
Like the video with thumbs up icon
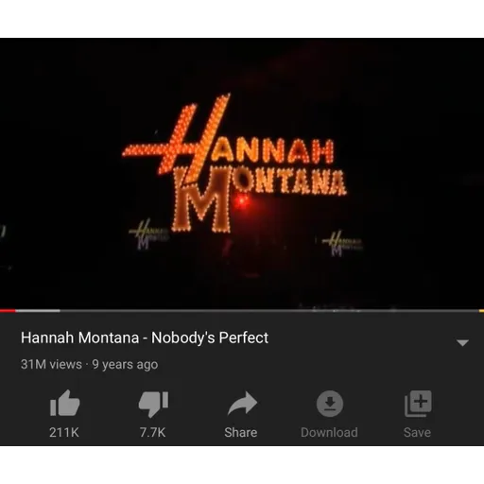(x=65, y=403)
